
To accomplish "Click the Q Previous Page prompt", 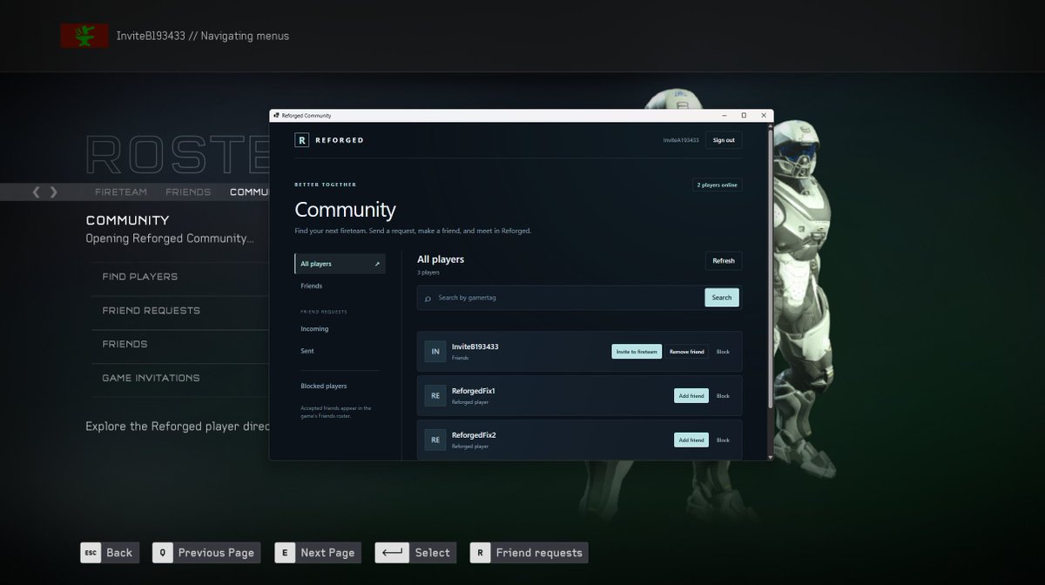I will pyautogui.click(x=206, y=553).
